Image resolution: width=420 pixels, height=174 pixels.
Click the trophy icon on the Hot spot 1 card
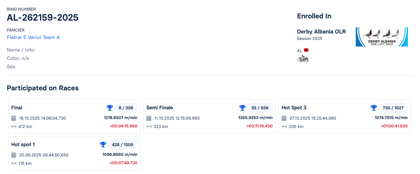pos(103,144)
